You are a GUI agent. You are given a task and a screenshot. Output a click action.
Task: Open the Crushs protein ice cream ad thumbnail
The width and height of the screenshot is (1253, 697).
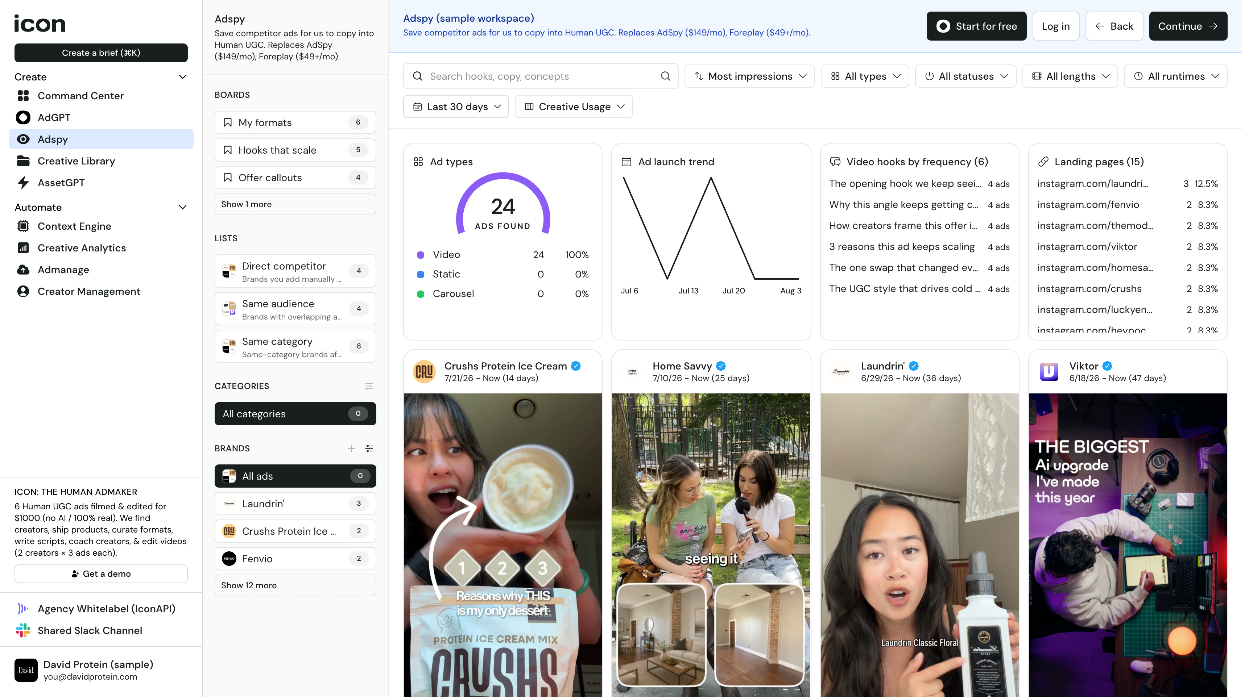(x=503, y=545)
